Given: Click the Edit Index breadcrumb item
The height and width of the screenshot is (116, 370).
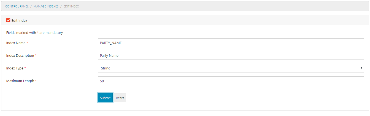Looking at the screenshot, I should pyautogui.click(x=71, y=6).
